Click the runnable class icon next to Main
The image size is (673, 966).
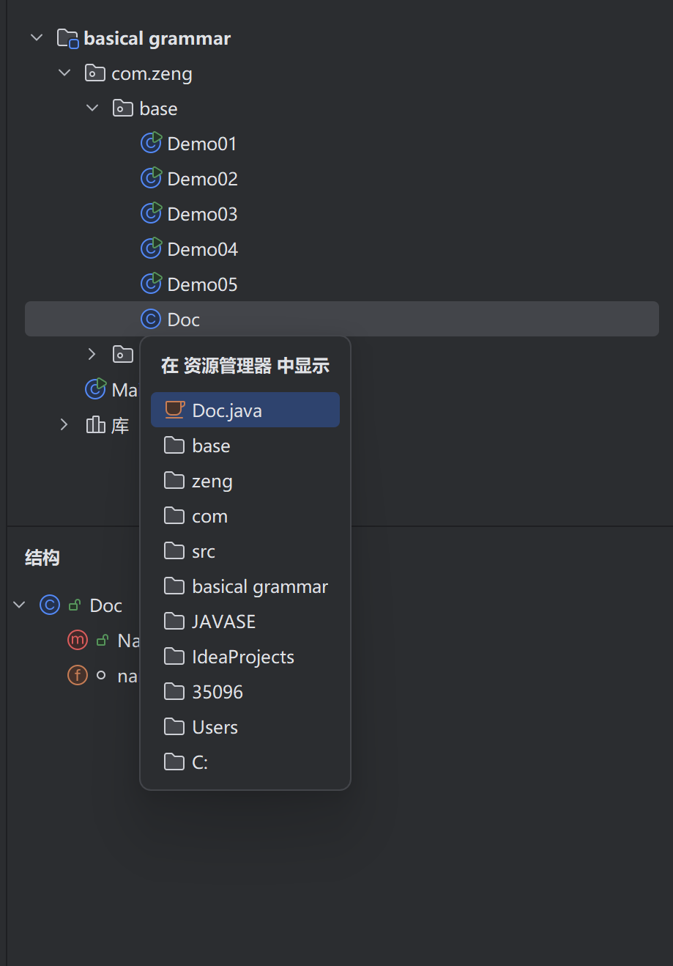pyautogui.click(x=96, y=389)
